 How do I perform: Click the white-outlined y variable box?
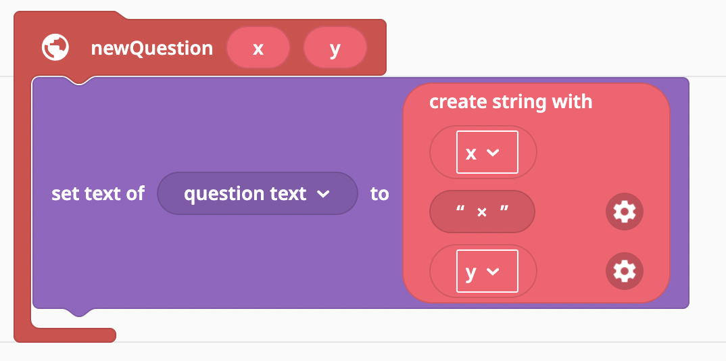(487, 271)
